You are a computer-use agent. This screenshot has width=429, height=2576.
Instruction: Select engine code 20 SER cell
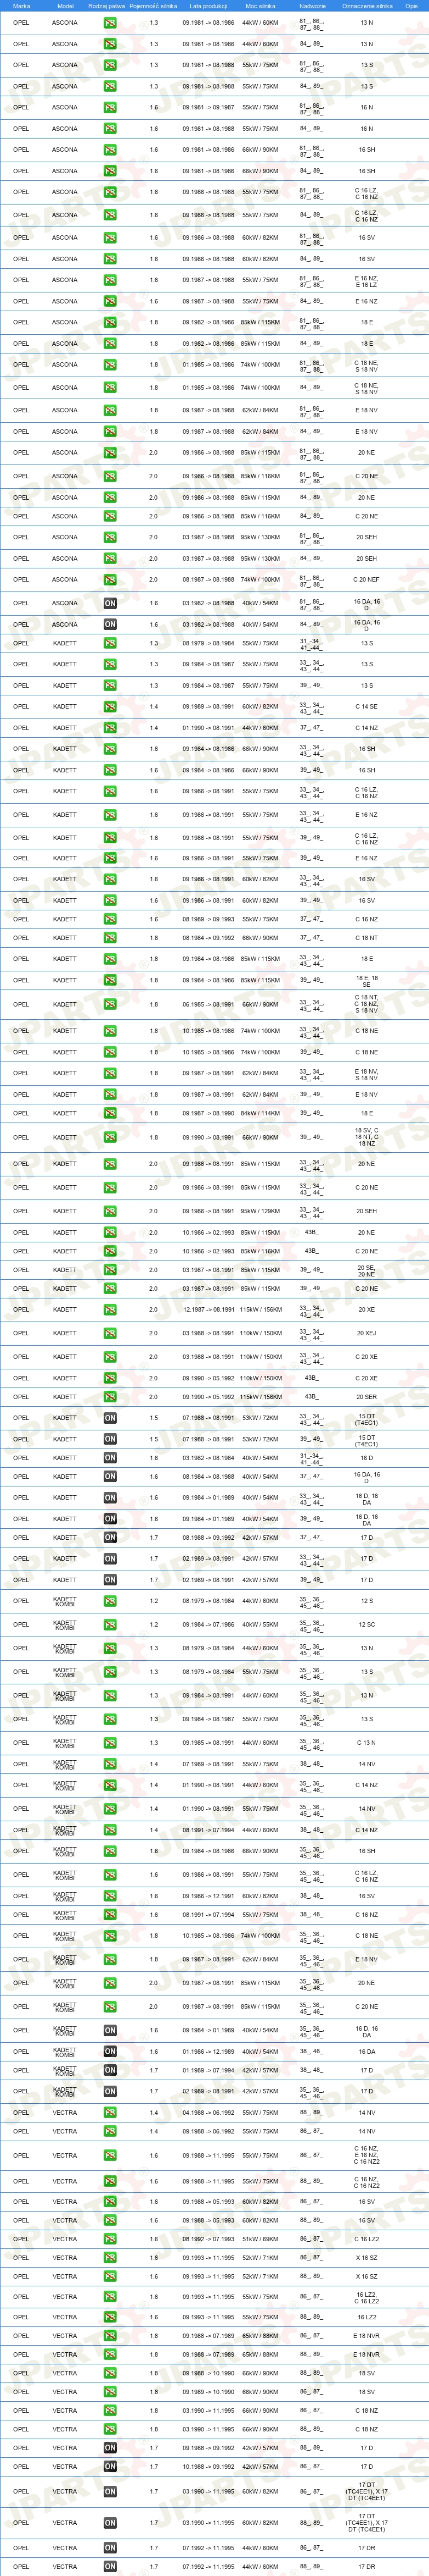(x=366, y=1397)
